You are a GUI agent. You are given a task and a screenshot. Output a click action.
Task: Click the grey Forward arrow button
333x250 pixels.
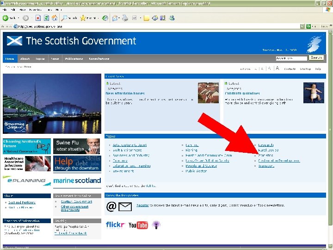25,18
